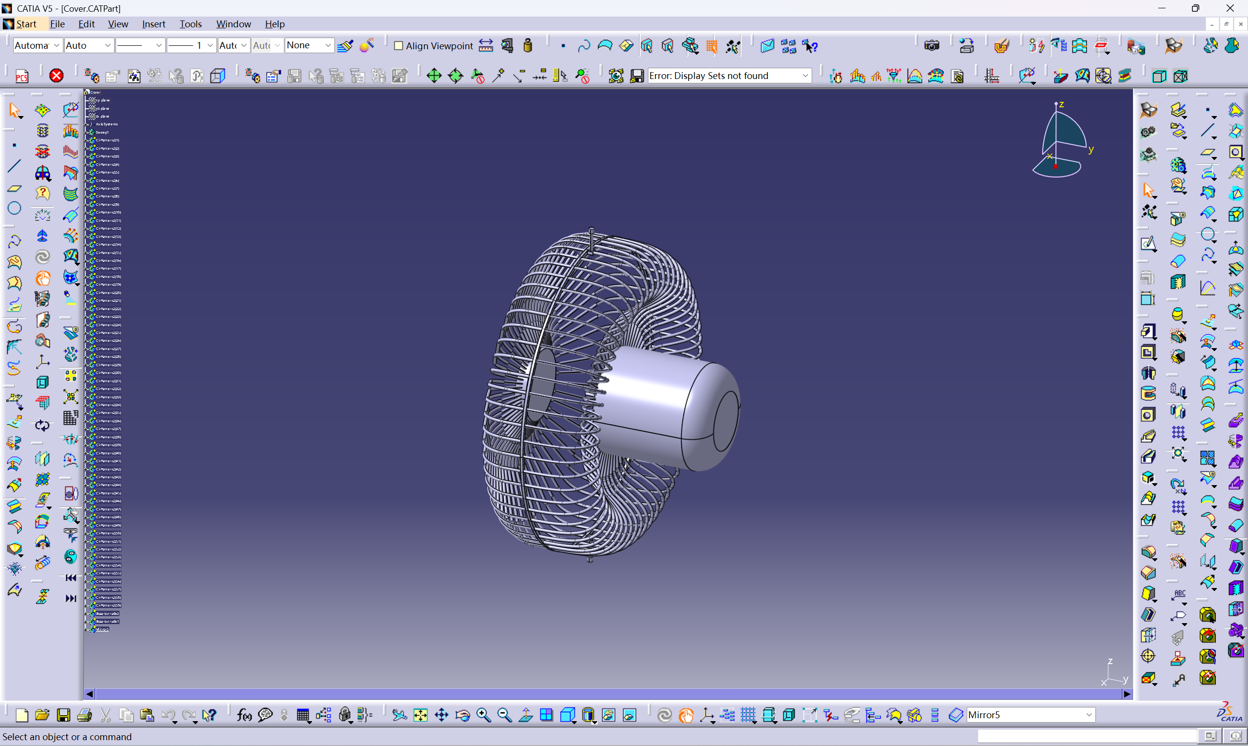Click the Pan arrows icon
Viewport: 1248px width, 746px height.
(x=441, y=715)
